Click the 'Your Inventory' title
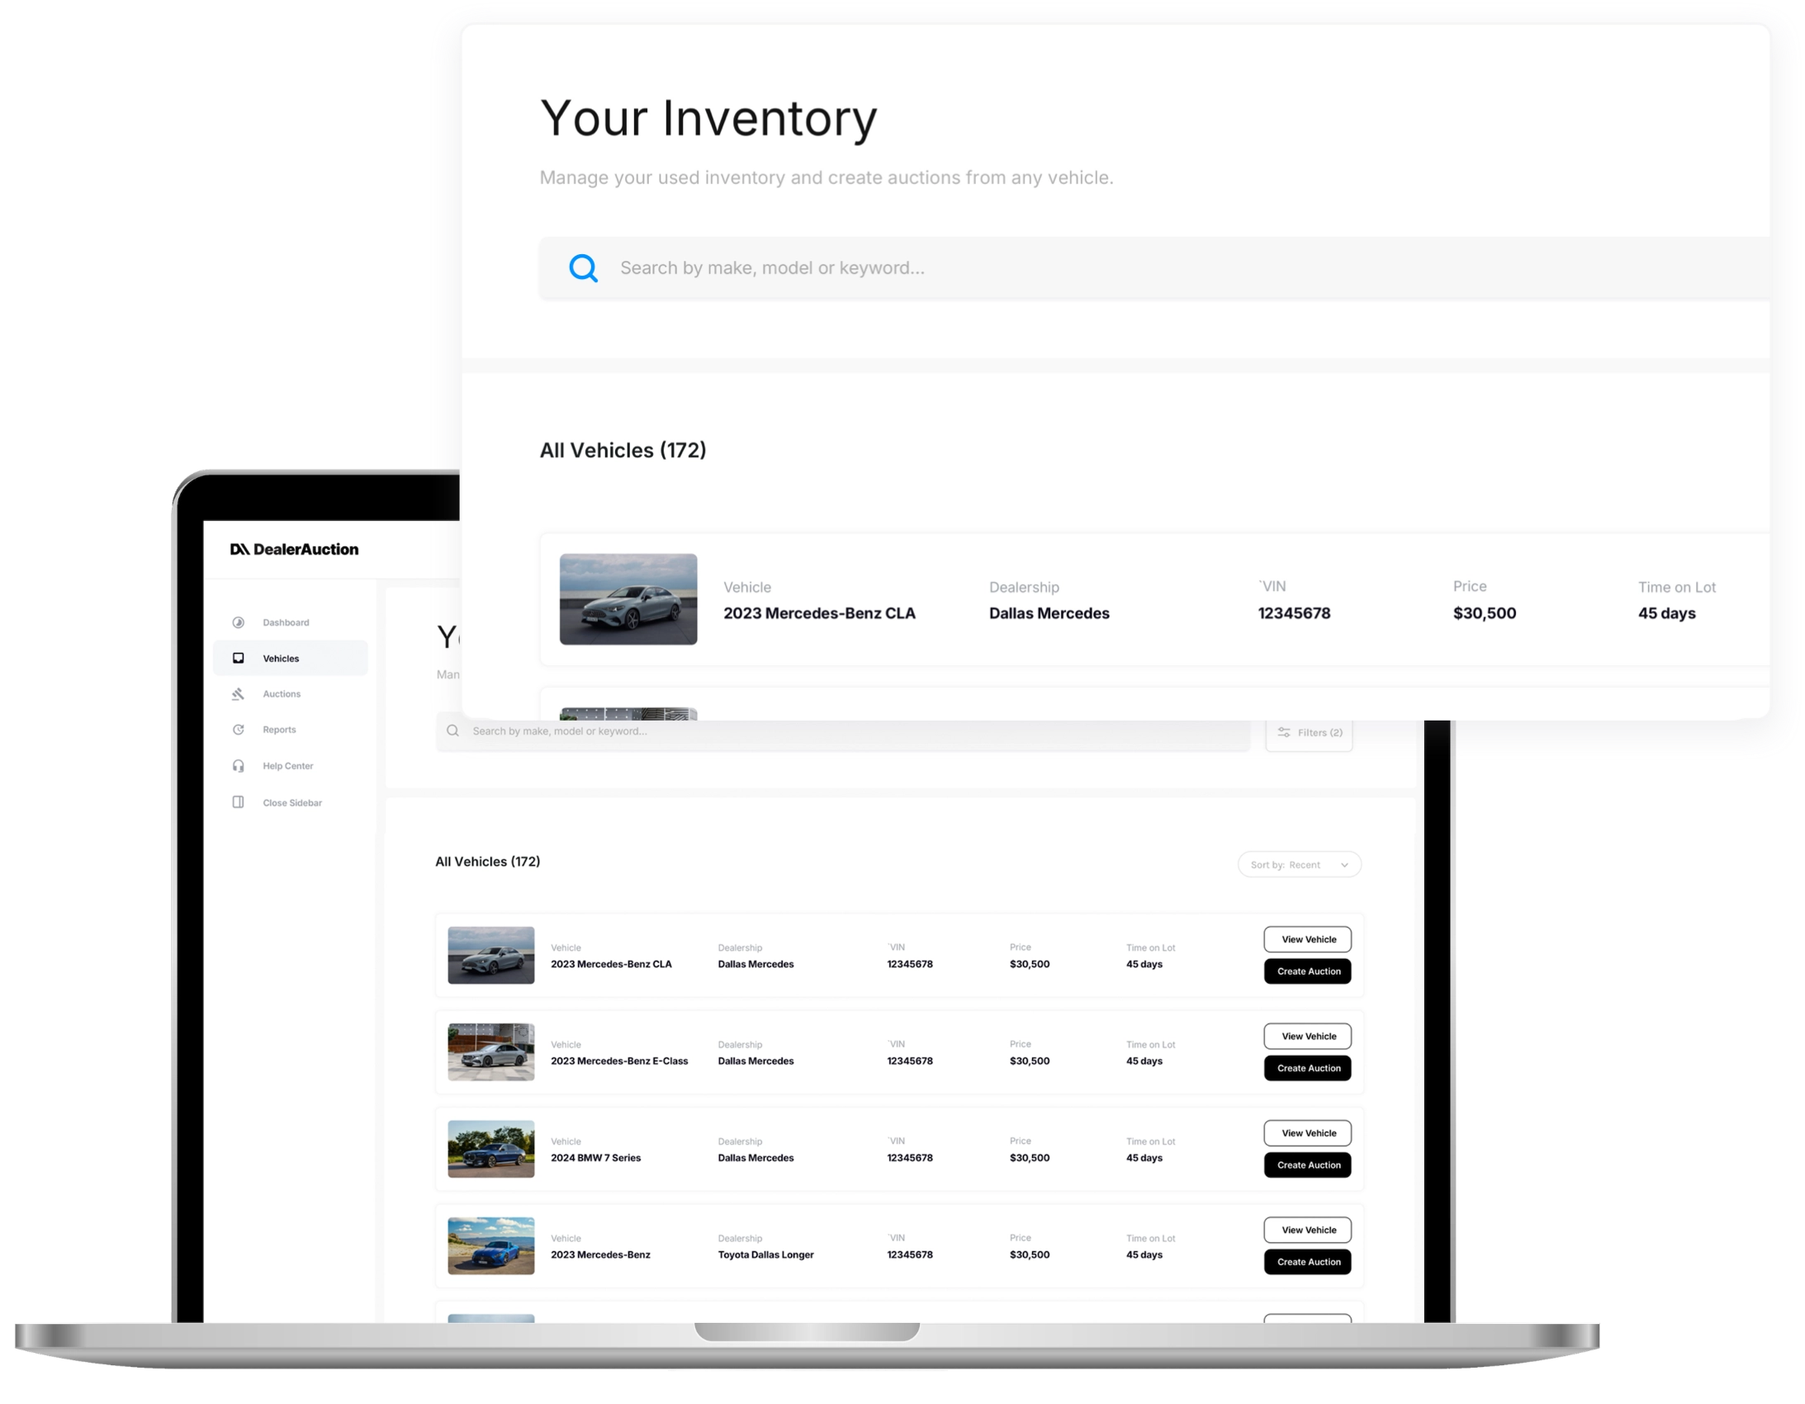The width and height of the screenshot is (1805, 1404). point(708,118)
